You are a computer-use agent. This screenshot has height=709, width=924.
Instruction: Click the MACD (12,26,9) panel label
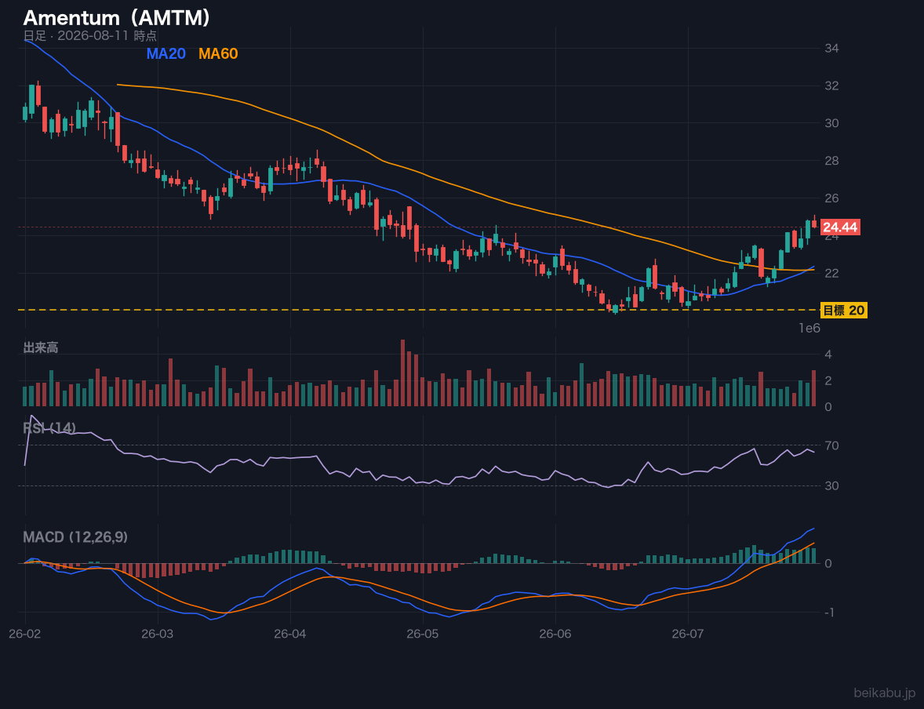75,537
